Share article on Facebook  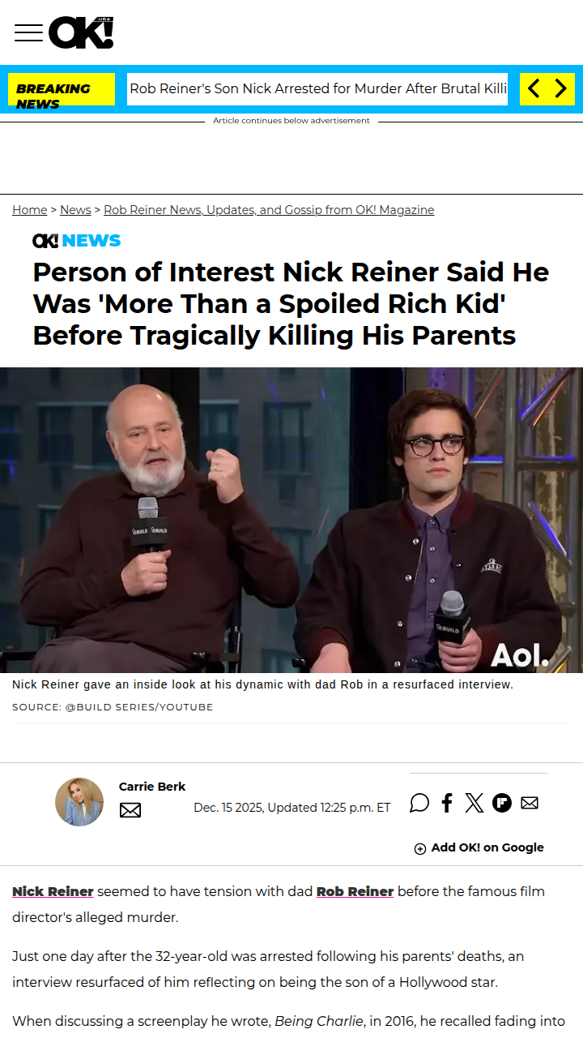(x=447, y=803)
